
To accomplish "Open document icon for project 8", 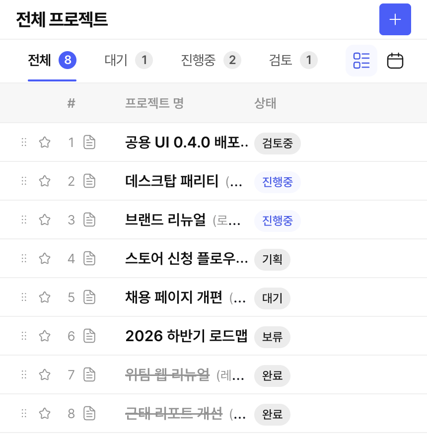I will 89,413.
